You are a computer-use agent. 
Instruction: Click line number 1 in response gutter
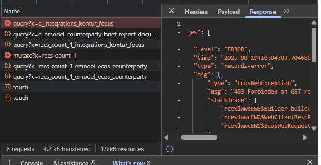[179, 24]
